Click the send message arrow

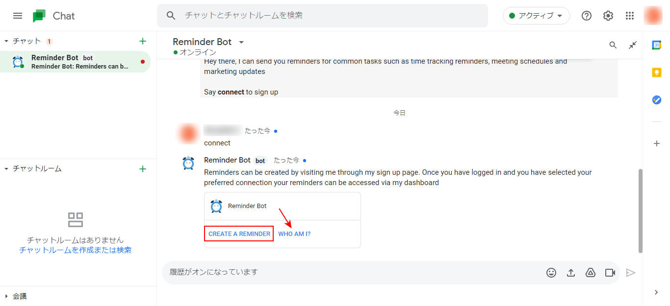(x=631, y=273)
